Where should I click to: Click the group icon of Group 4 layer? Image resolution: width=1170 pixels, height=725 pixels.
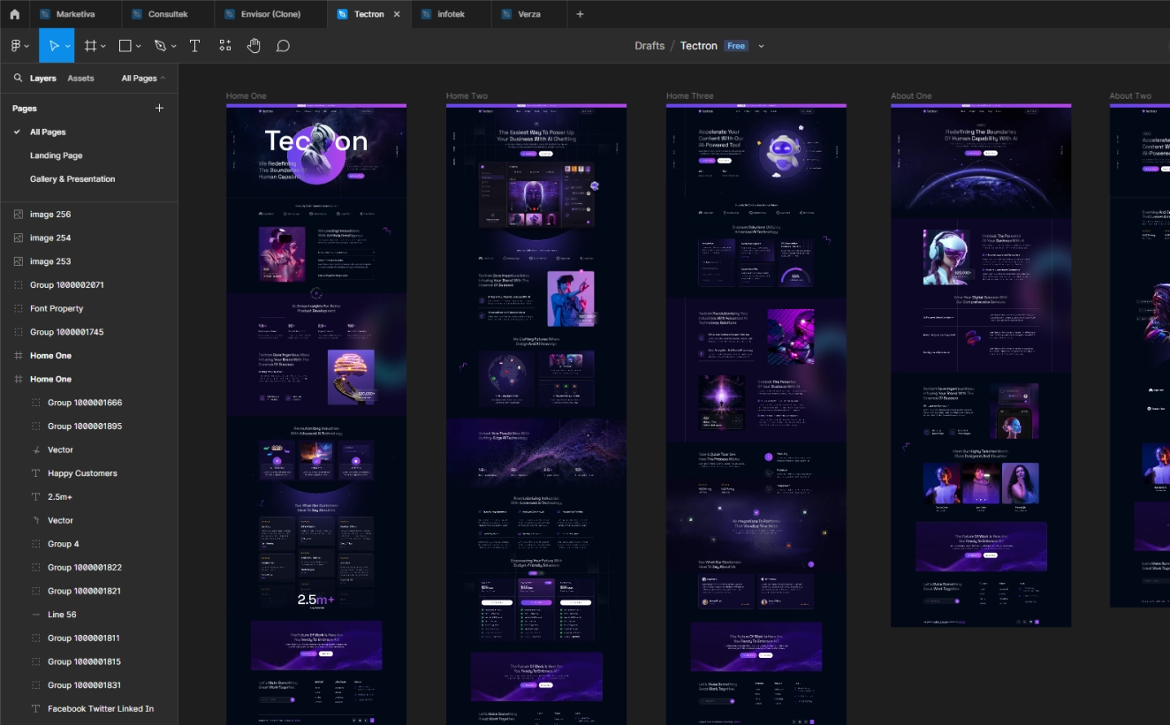coord(36,544)
